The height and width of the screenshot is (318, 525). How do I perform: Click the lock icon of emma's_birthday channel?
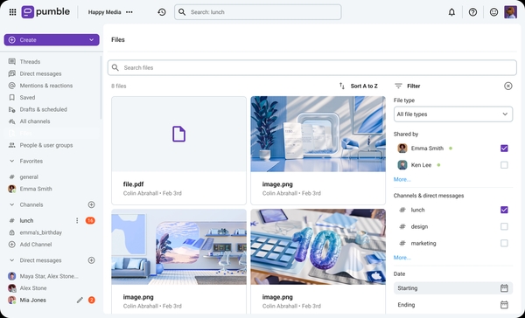click(11, 232)
